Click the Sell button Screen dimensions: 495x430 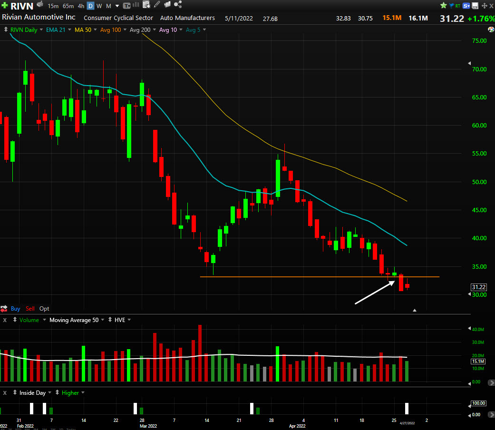click(30, 308)
